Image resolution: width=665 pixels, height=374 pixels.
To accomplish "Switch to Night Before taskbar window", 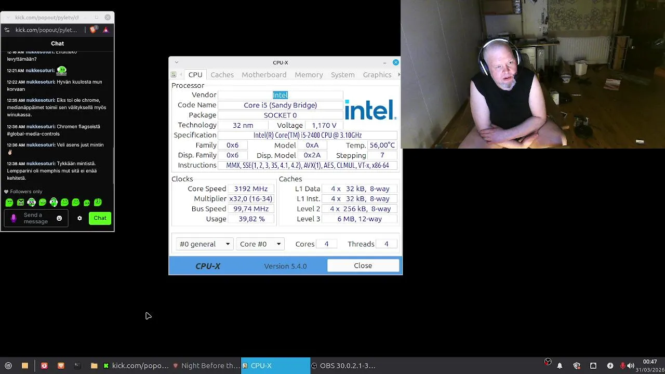I will click(x=206, y=366).
